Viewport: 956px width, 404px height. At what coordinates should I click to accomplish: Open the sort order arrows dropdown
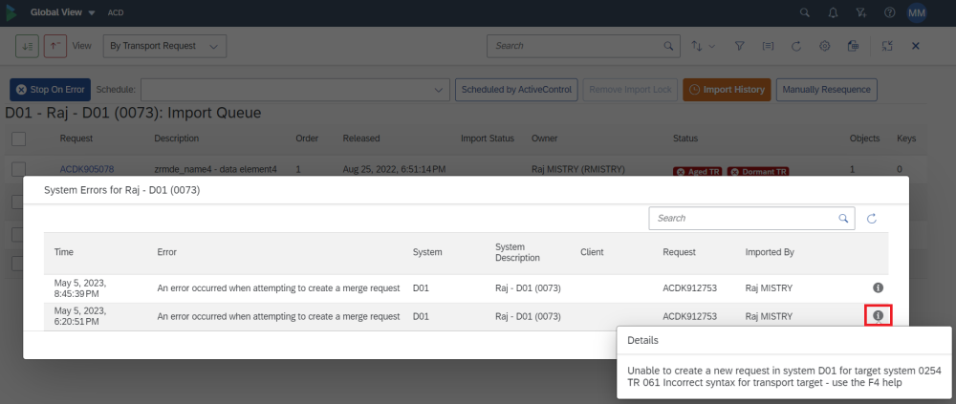[704, 46]
